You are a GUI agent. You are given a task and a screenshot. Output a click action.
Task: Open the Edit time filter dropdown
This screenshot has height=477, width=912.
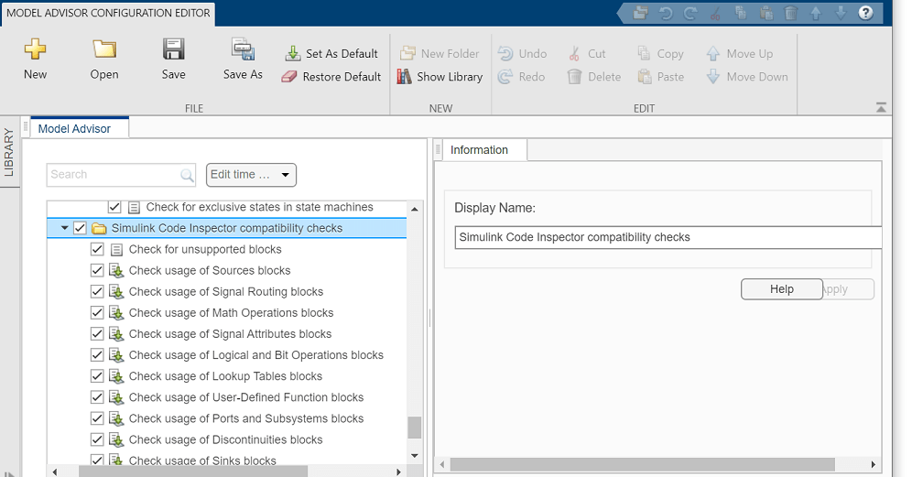point(251,175)
